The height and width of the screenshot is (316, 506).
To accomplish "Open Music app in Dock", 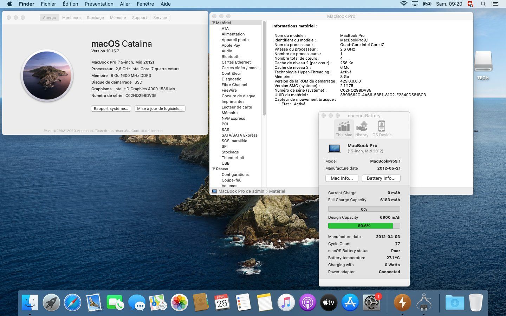I will tap(286, 302).
